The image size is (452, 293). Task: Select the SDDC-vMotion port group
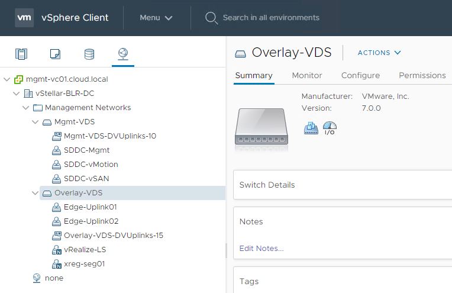[91, 165]
